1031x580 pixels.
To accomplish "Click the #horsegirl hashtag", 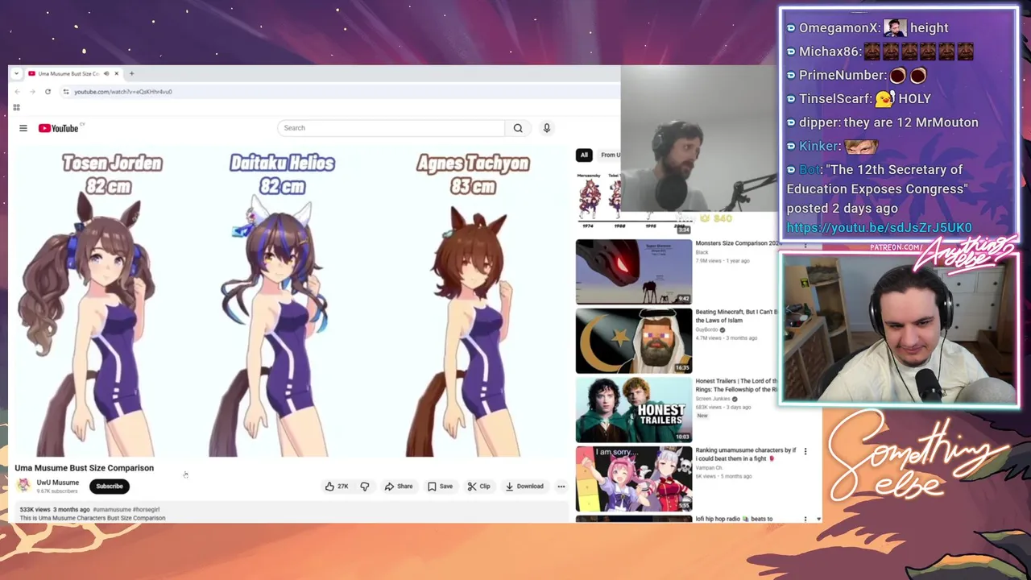I will pos(146,510).
